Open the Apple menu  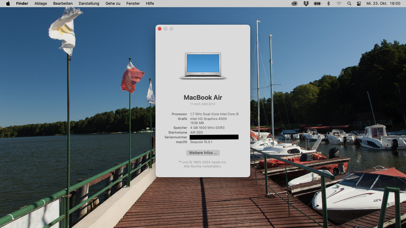click(x=8, y=3)
